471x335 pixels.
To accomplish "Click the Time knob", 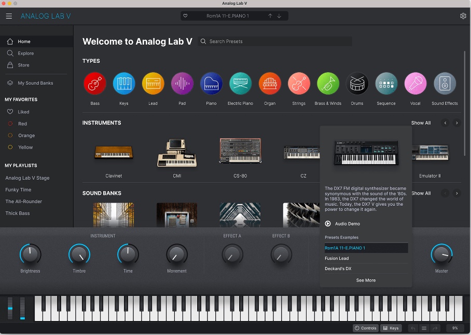I will 128,254.
